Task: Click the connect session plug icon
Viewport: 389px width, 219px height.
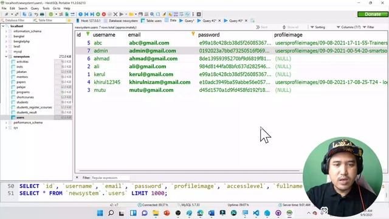Action: (7, 14)
